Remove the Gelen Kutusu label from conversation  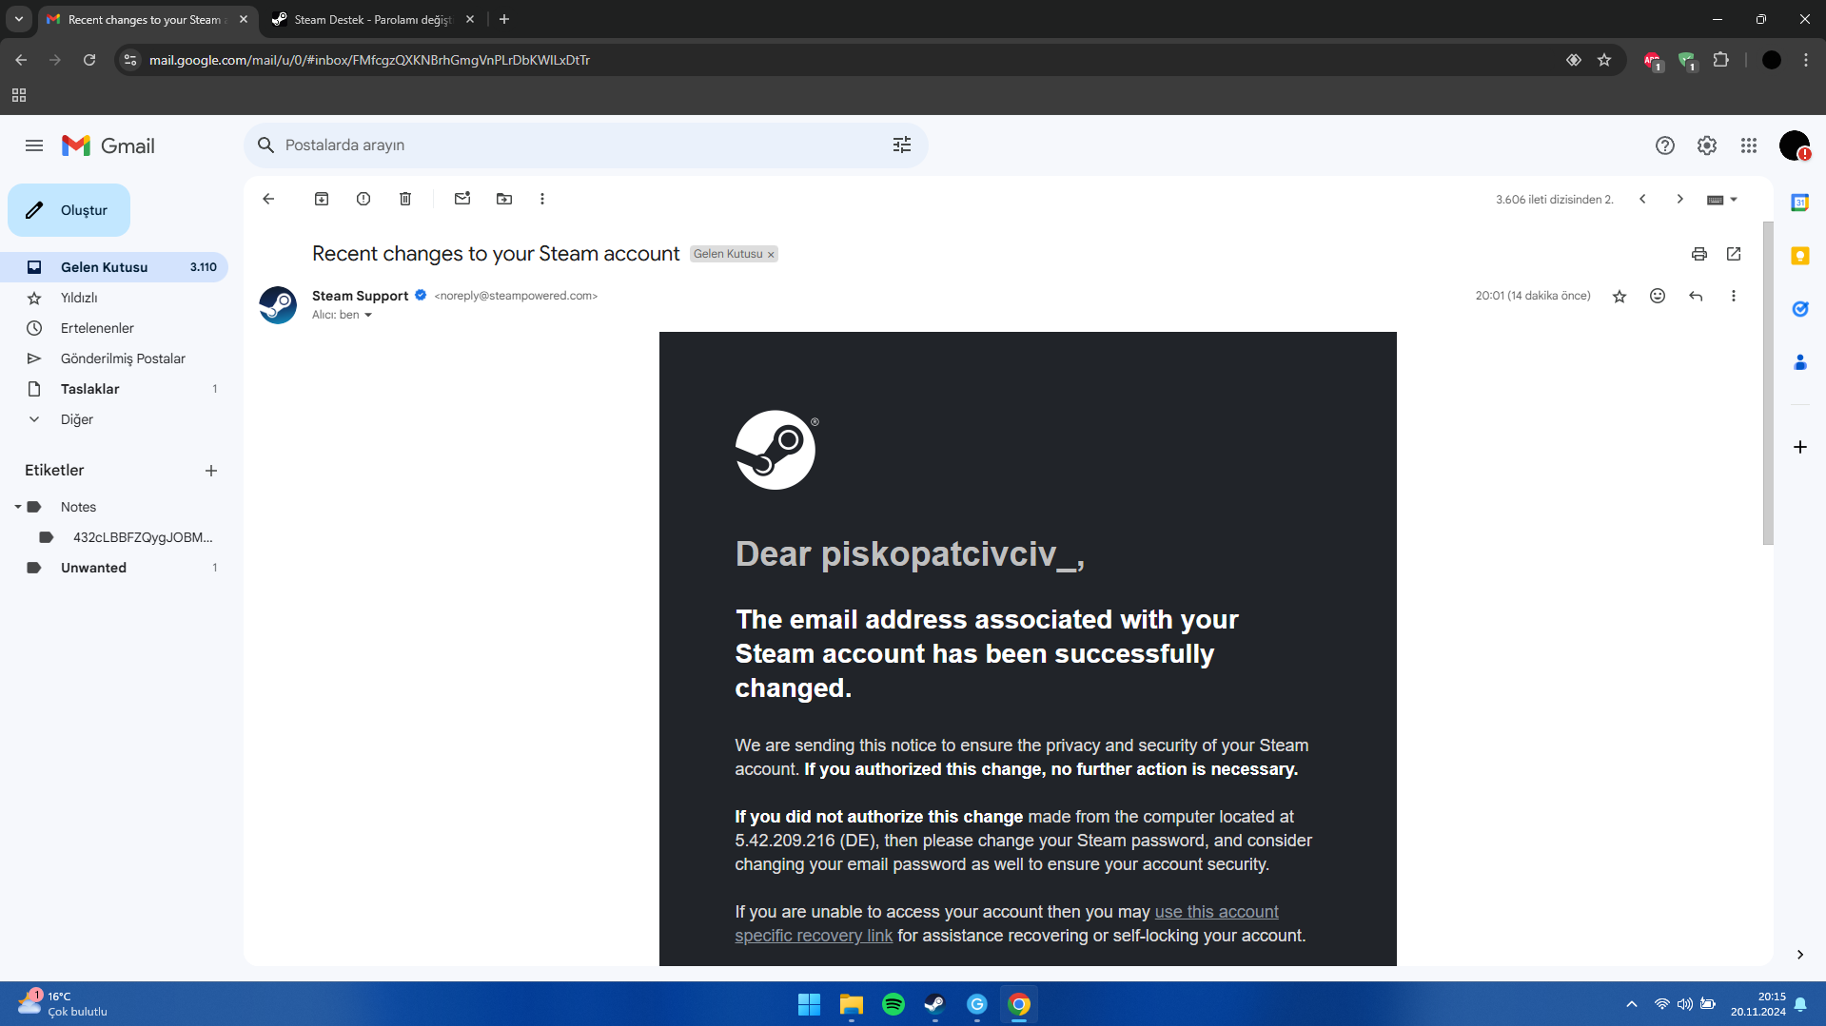(x=771, y=255)
